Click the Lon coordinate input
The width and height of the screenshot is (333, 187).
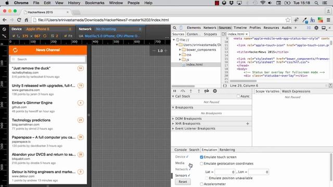click(x=259, y=172)
